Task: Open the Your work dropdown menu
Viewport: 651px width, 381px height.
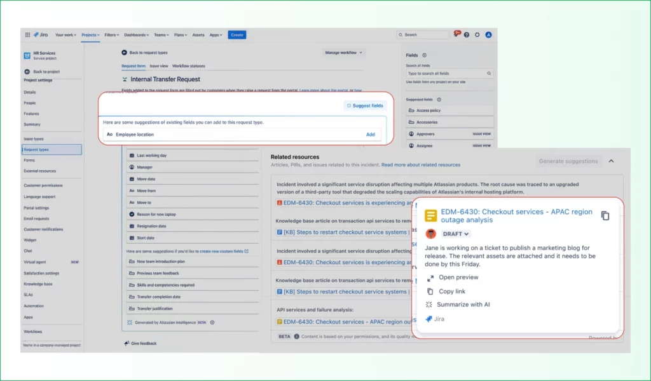Action: [x=65, y=35]
